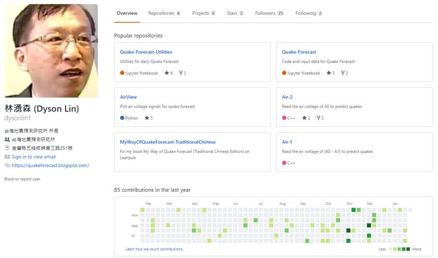Click fork count of Quake-Forecast-Utilities
The height and width of the screenshot is (258, 438).
183,73
